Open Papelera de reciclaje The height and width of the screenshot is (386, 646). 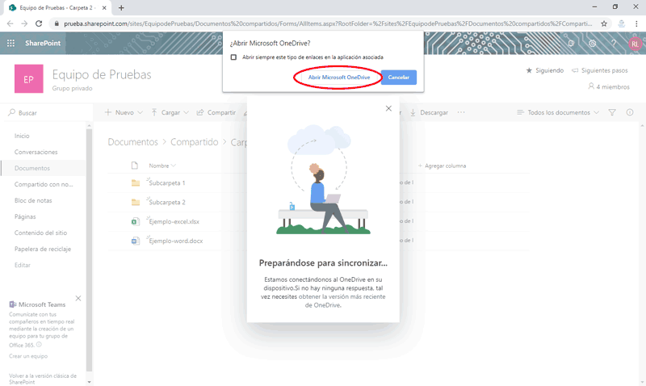pyautogui.click(x=43, y=249)
